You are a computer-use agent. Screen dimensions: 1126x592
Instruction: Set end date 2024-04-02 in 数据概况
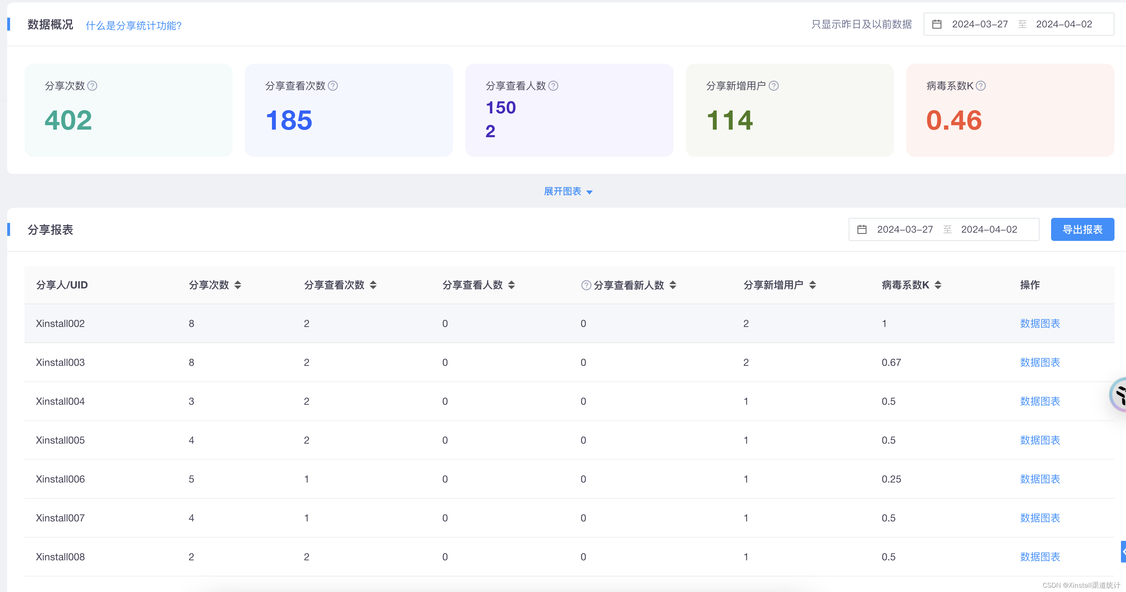click(x=1064, y=24)
